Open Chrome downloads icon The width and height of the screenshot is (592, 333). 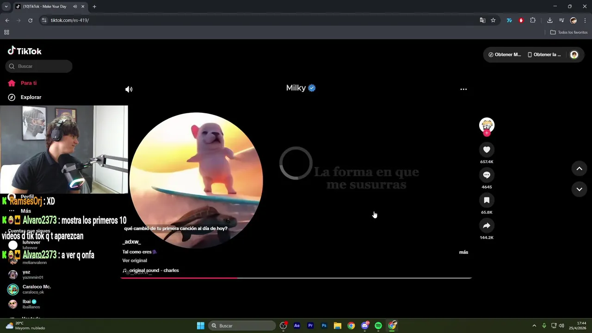pos(549,20)
